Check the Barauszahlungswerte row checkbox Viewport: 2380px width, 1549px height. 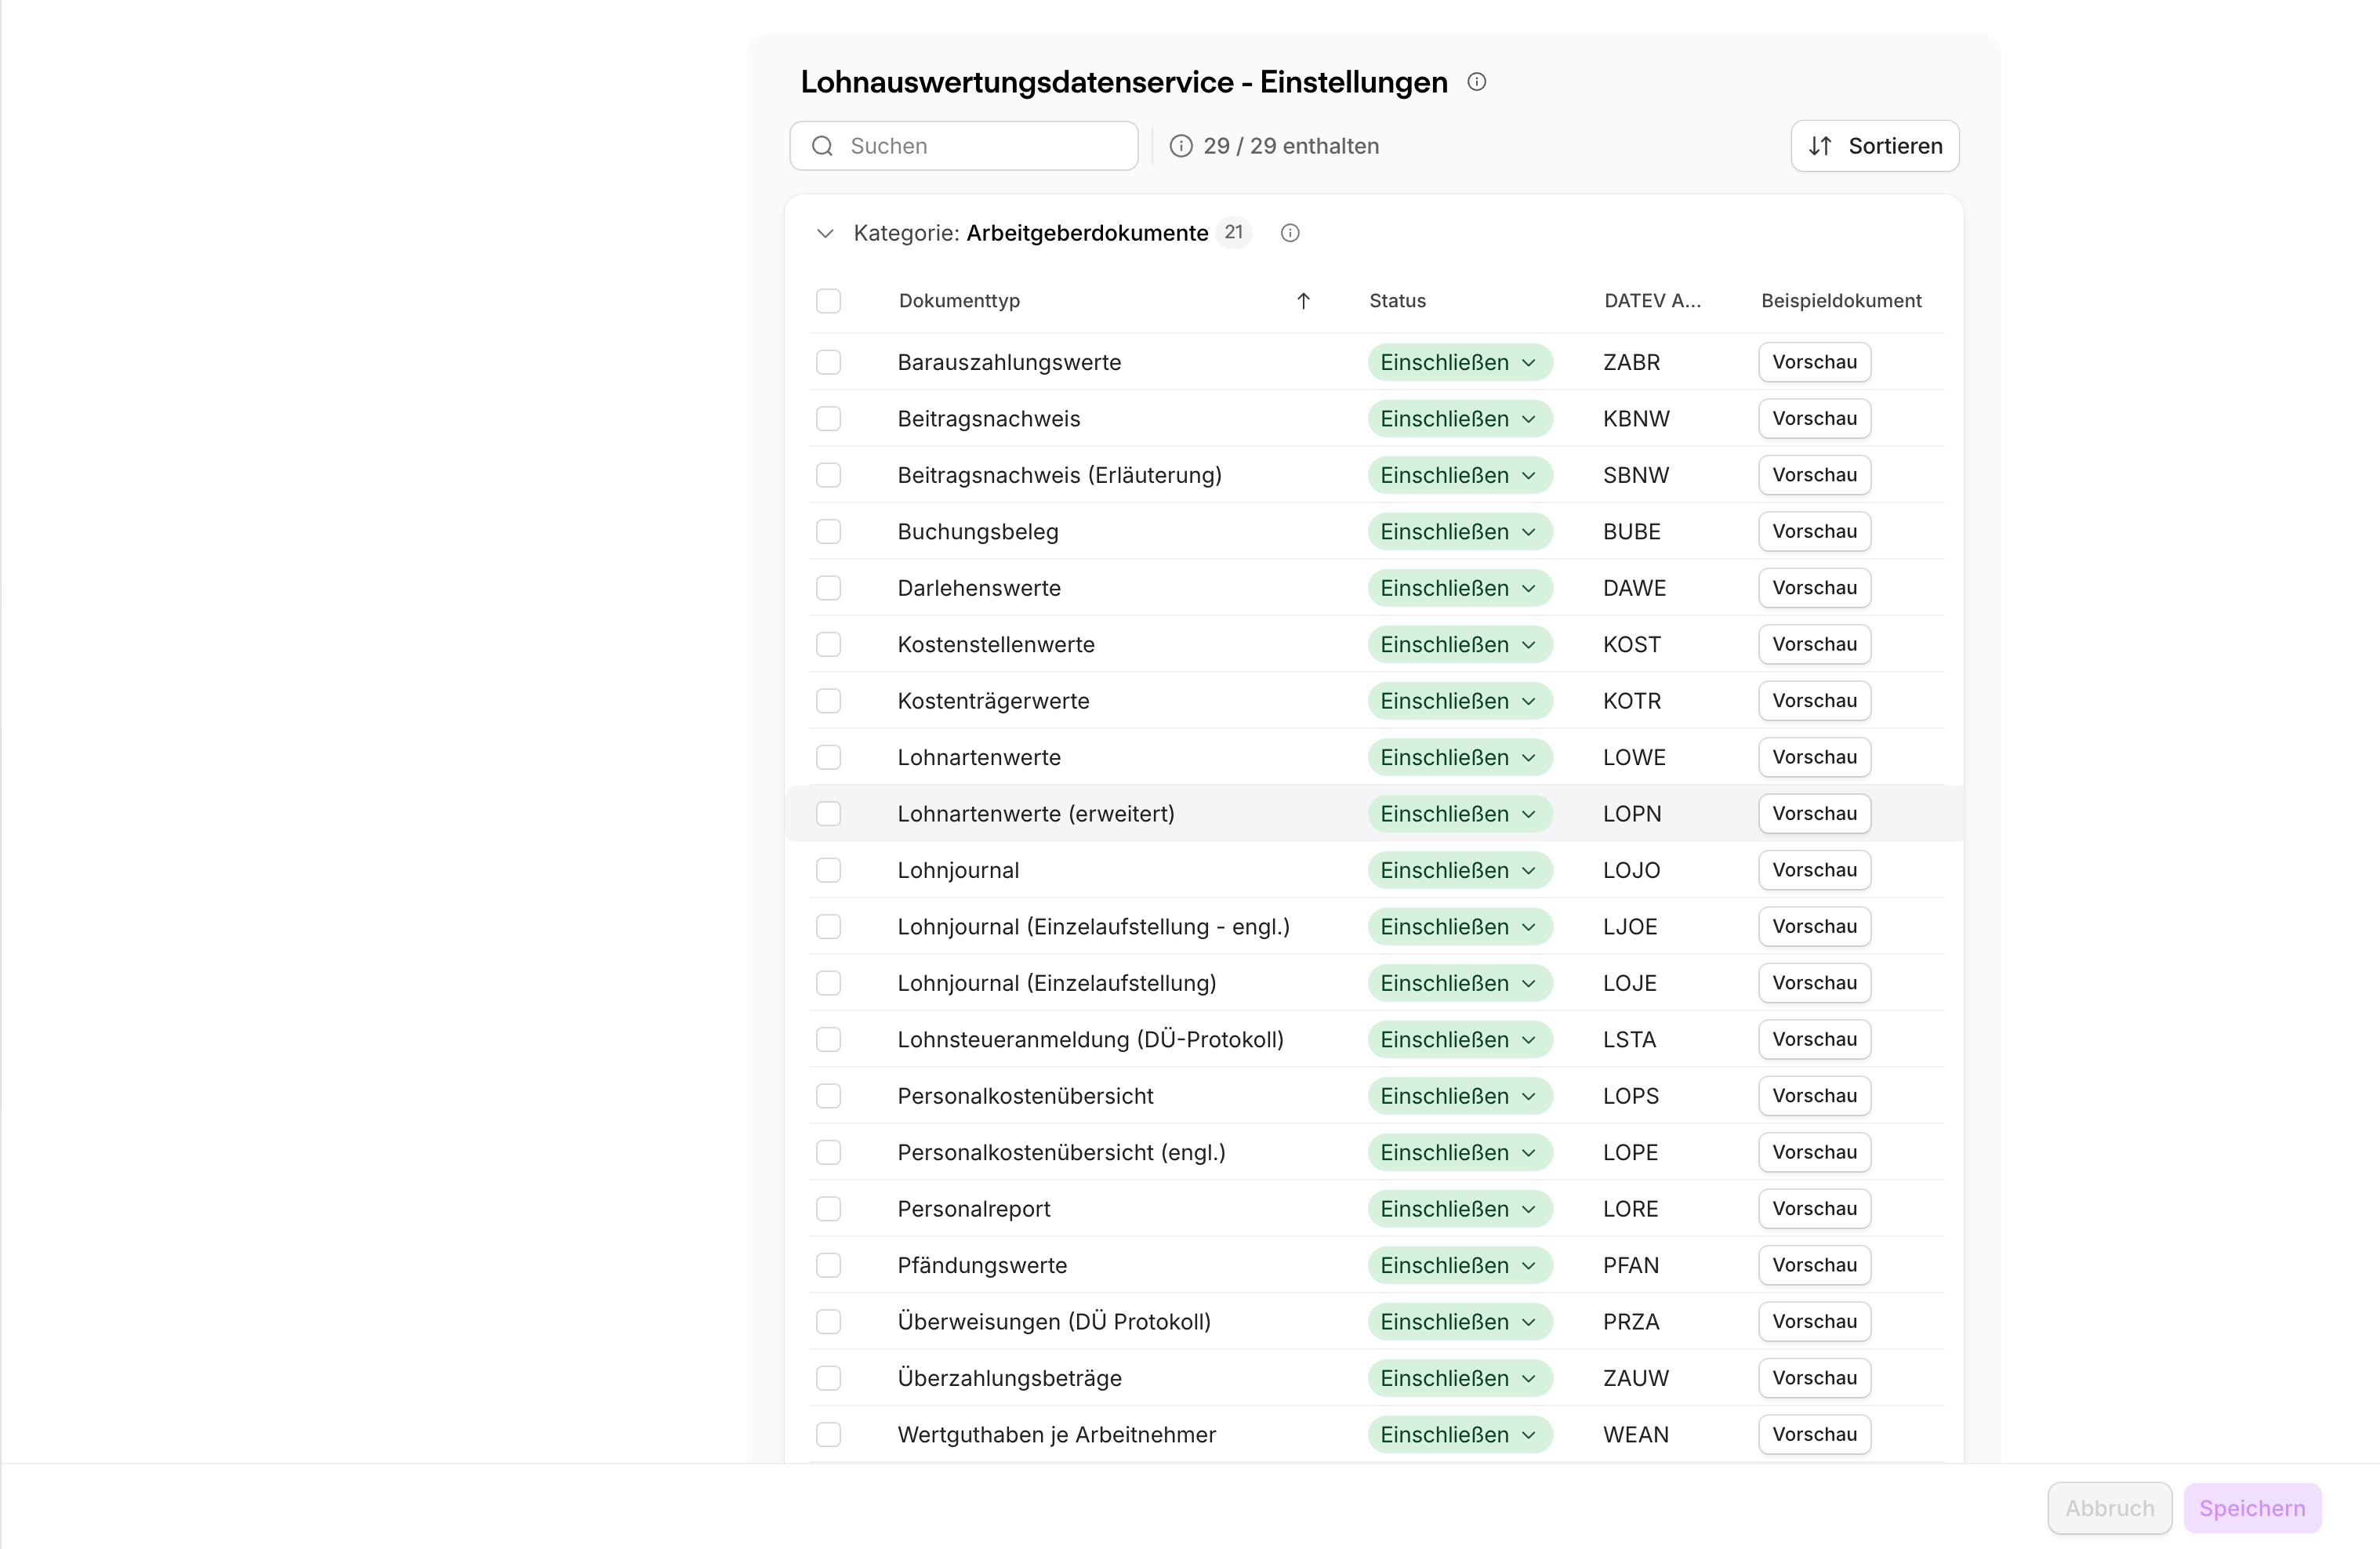click(x=828, y=362)
